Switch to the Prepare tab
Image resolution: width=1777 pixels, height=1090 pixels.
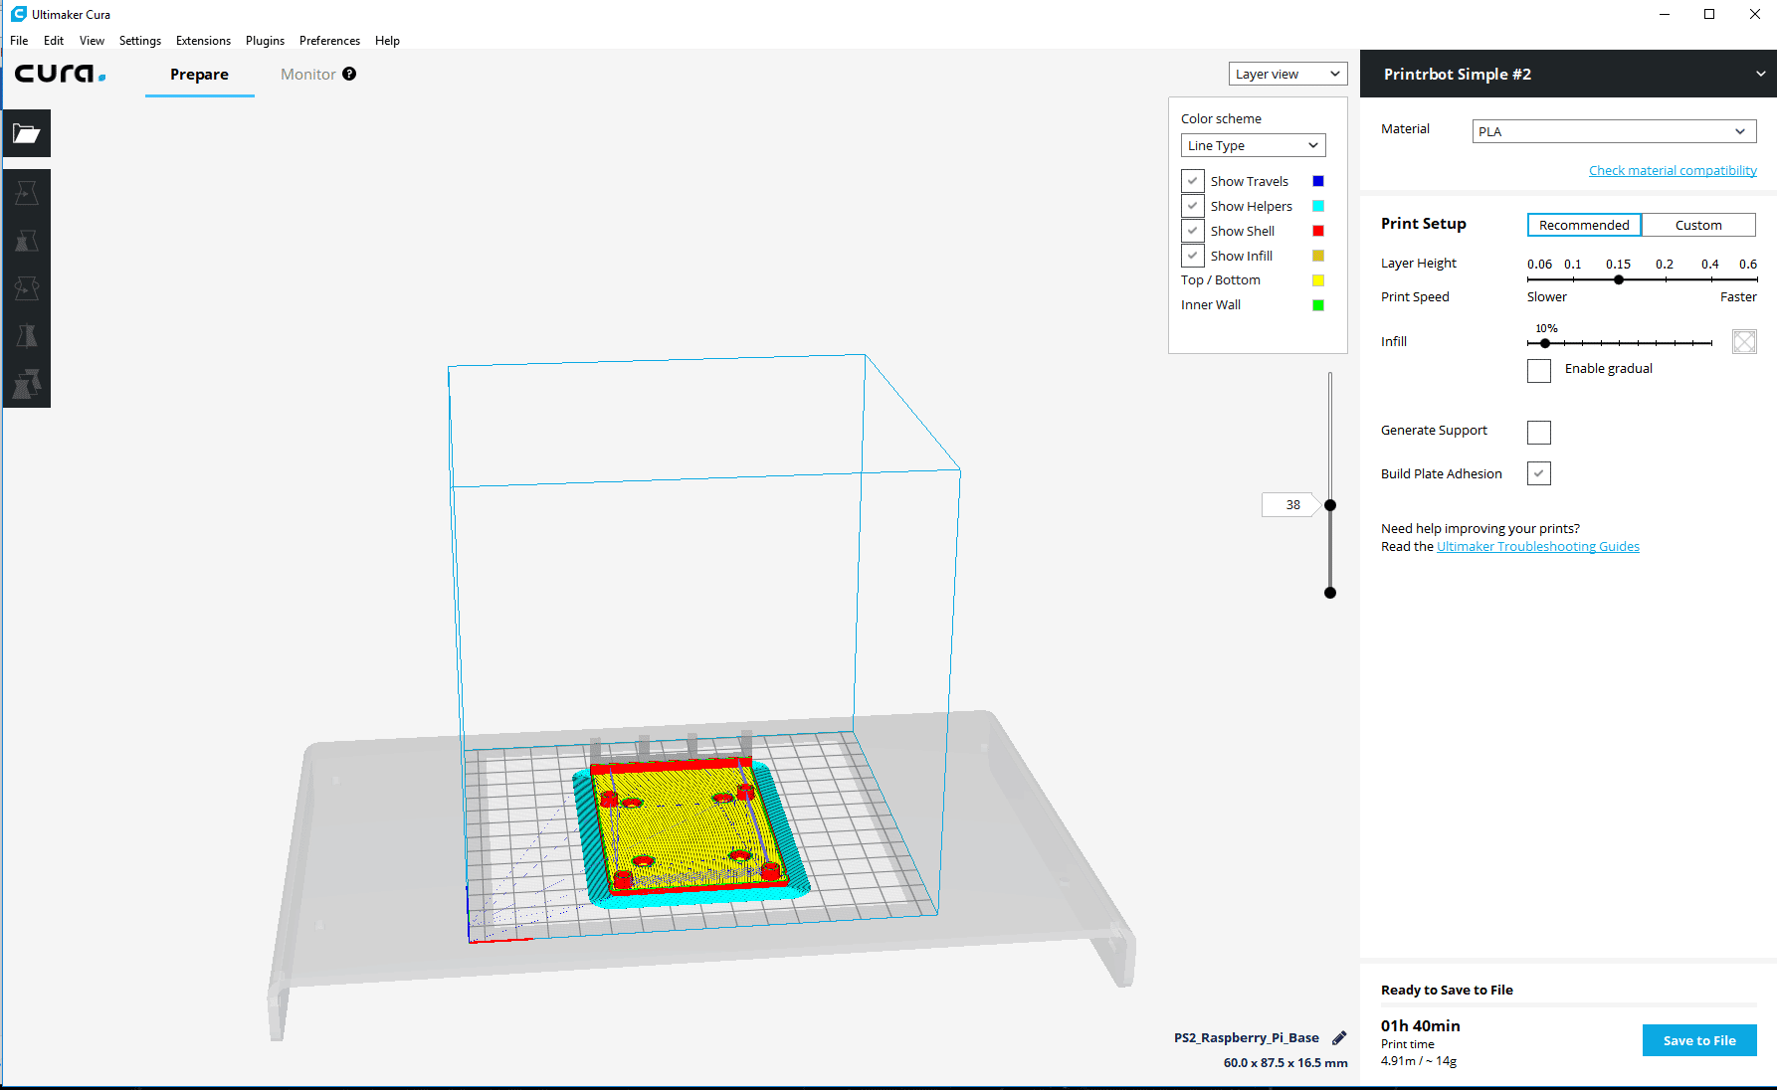point(199,75)
